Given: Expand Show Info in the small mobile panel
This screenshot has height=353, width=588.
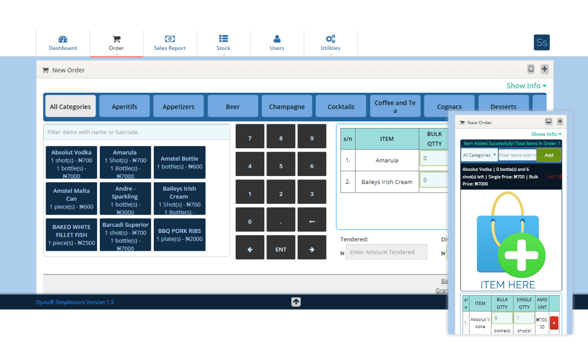Looking at the screenshot, I should (546, 134).
